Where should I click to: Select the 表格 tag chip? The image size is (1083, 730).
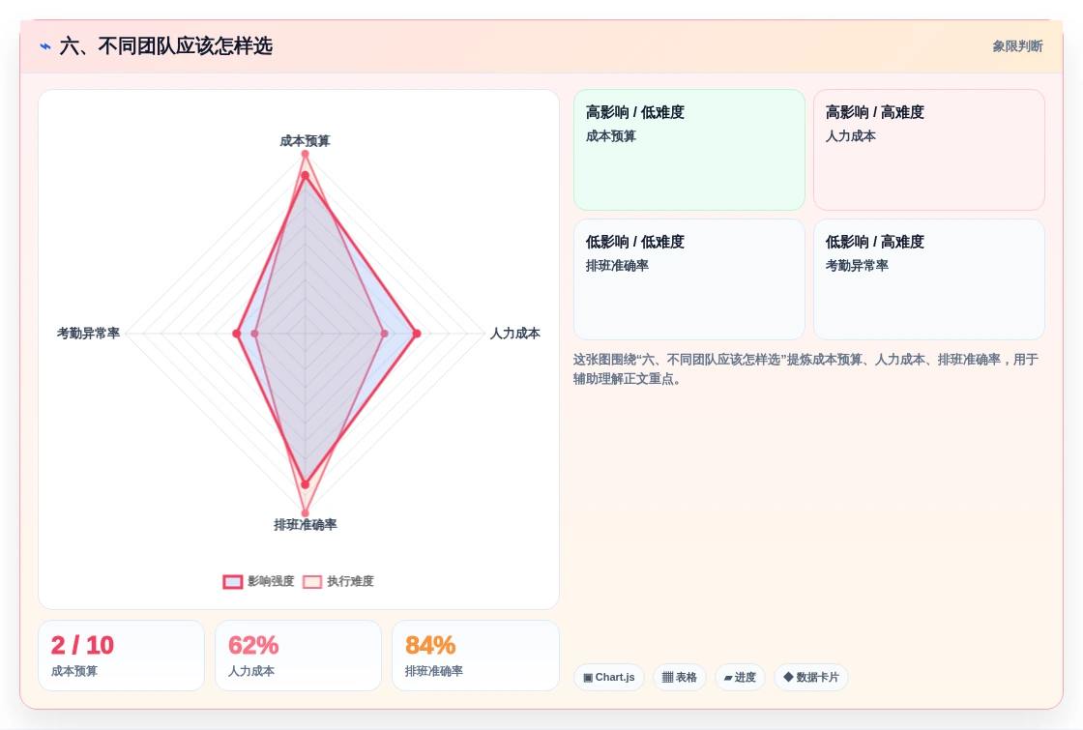(x=680, y=678)
